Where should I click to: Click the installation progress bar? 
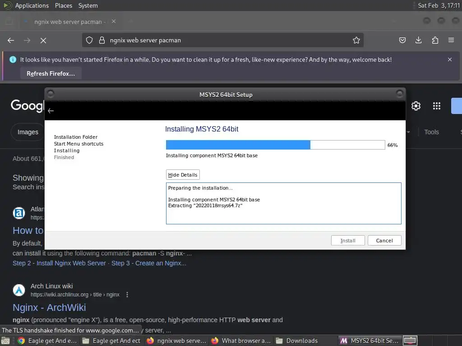[x=276, y=145]
